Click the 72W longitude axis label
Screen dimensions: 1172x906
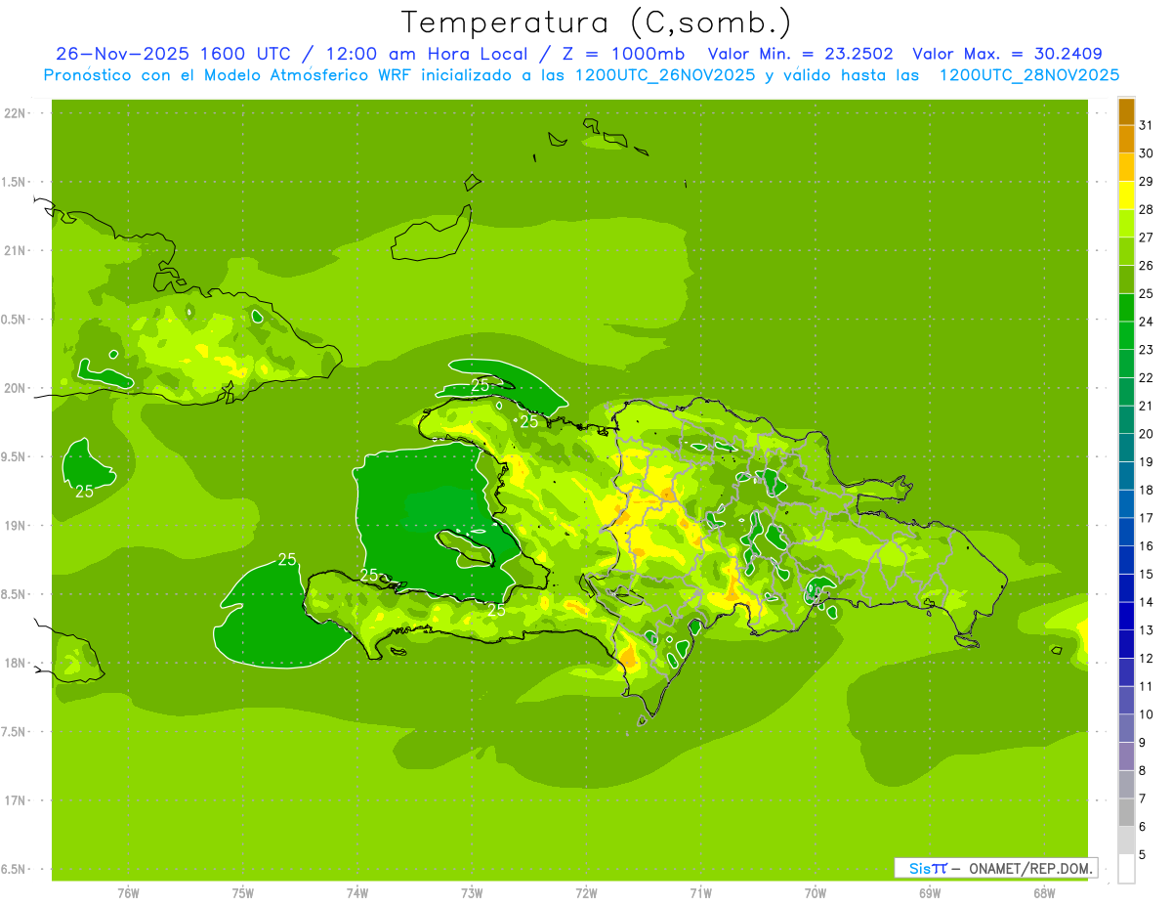click(586, 893)
